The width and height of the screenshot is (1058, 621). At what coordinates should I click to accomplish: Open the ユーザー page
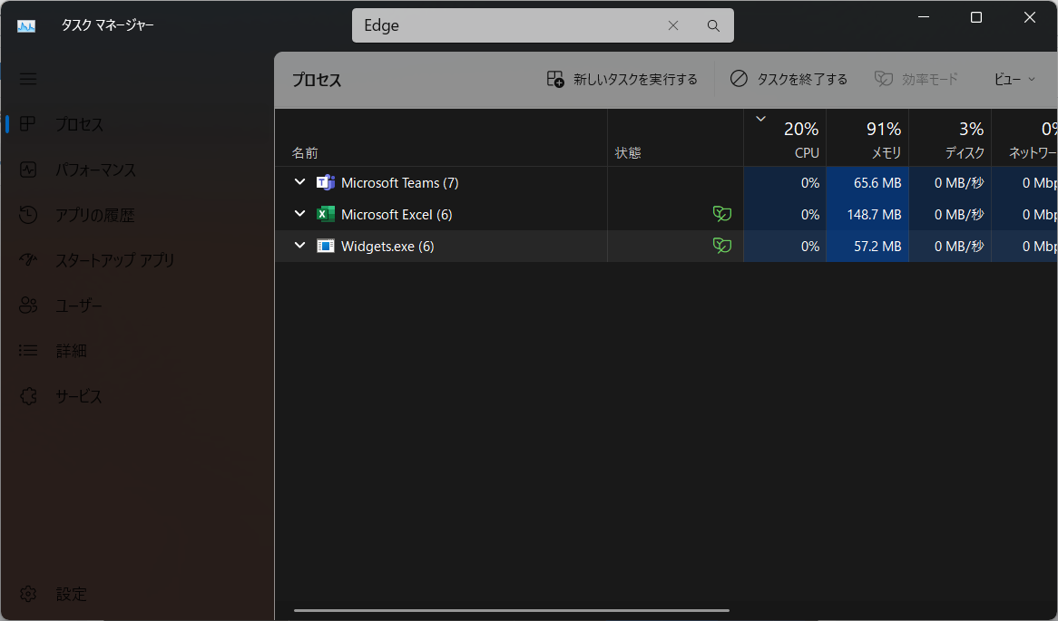137,305
